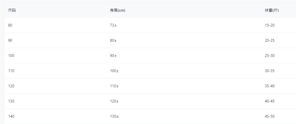Click height value 120± cell
Screen dimensions: 296x124
click(114, 101)
